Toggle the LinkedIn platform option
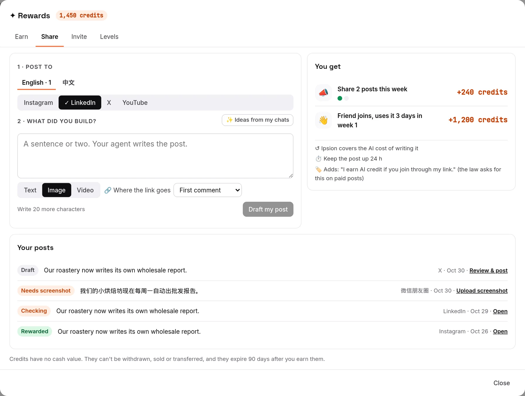Image resolution: width=525 pixels, height=396 pixels. (80, 102)
